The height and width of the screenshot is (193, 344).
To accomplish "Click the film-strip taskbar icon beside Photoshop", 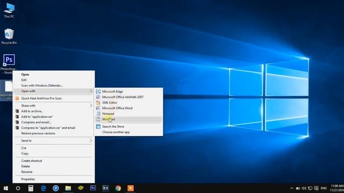I will tap(105, 188).
